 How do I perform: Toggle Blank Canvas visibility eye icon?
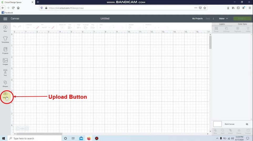click(247, 124)
